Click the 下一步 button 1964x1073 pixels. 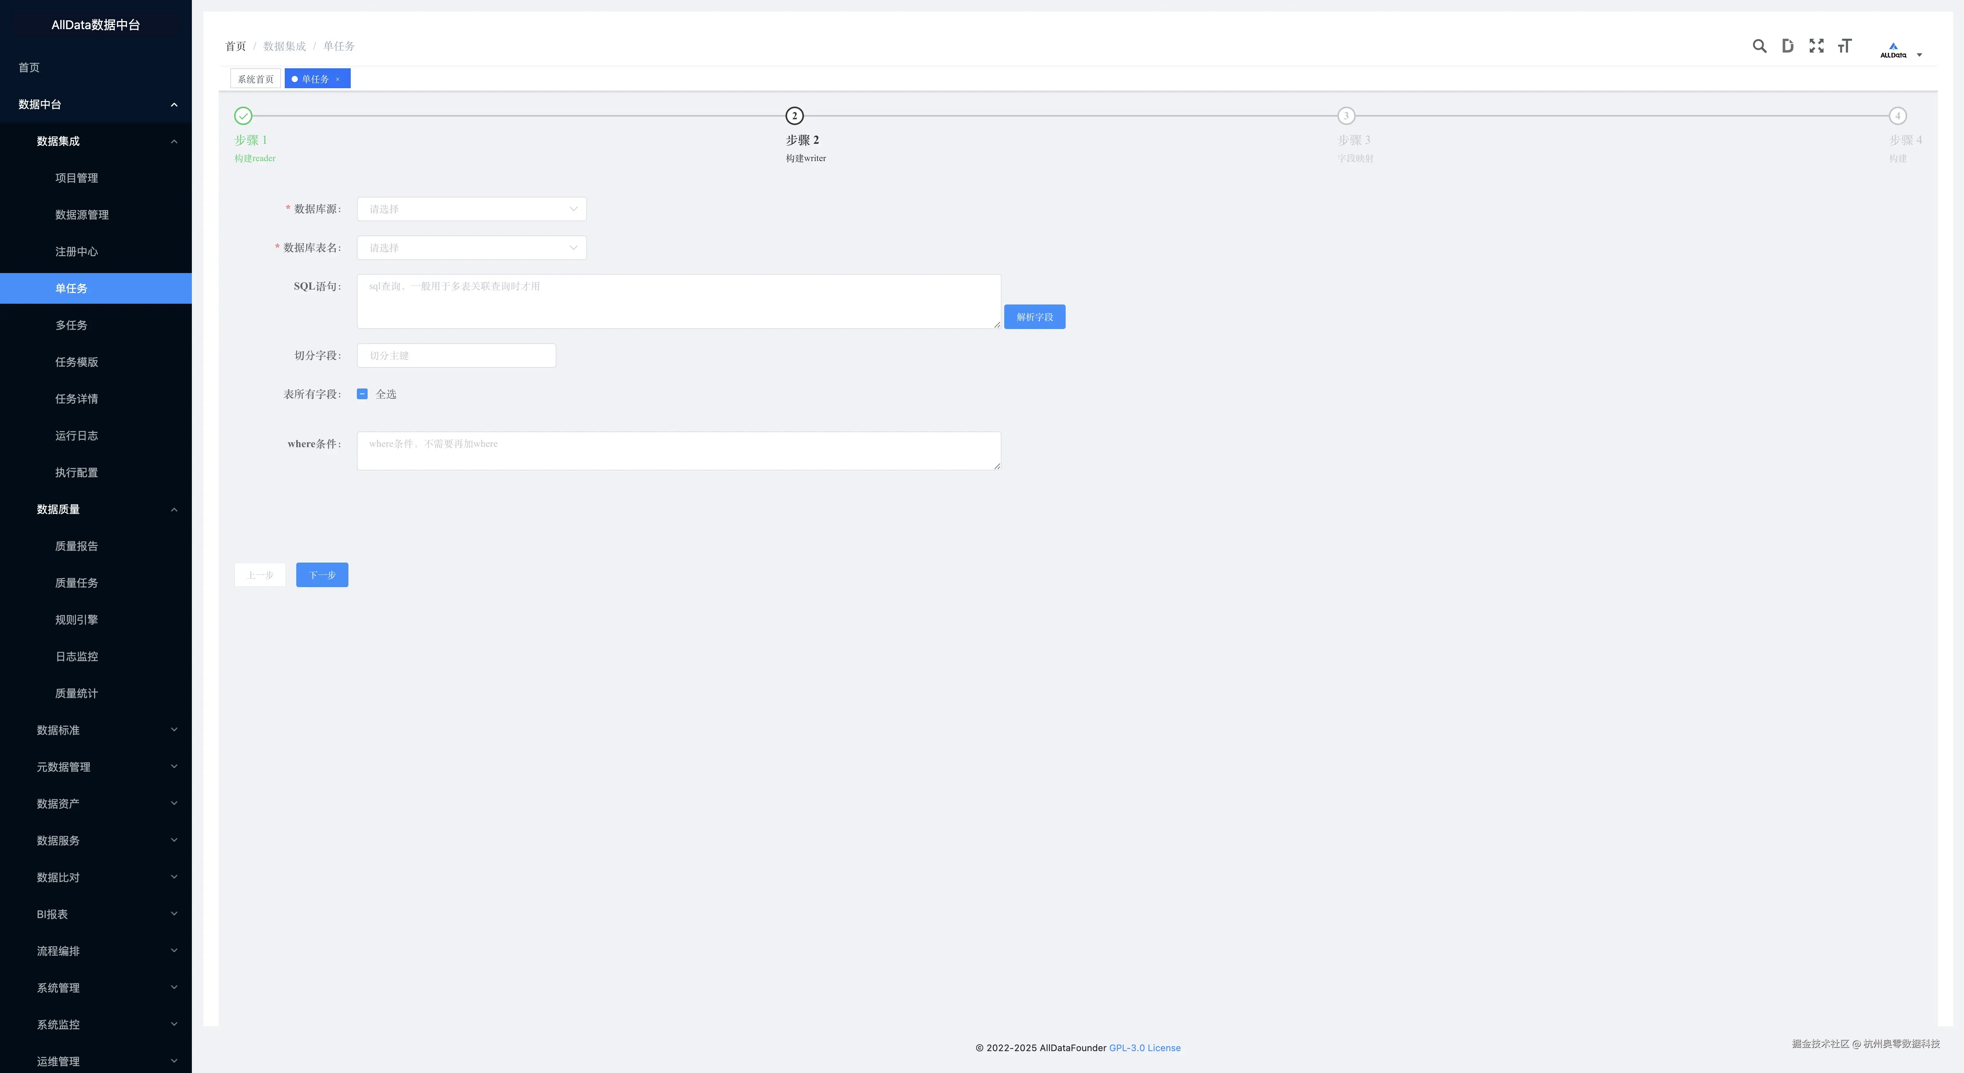point(322,574)
